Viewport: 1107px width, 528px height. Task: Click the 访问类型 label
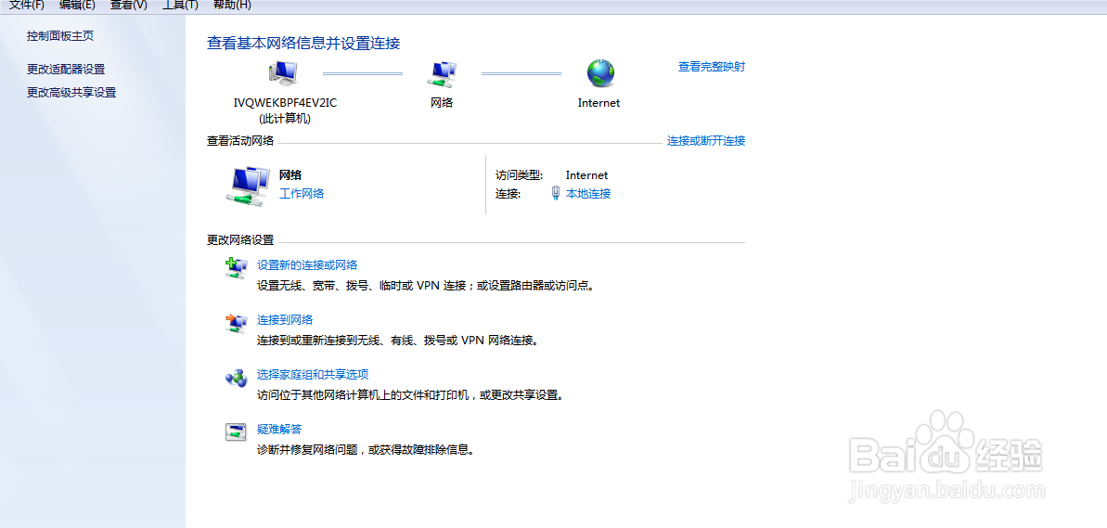click(519, 175)
